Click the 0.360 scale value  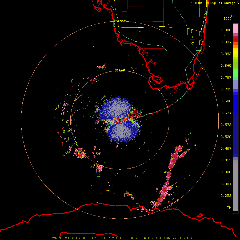(x=226, y=172)
